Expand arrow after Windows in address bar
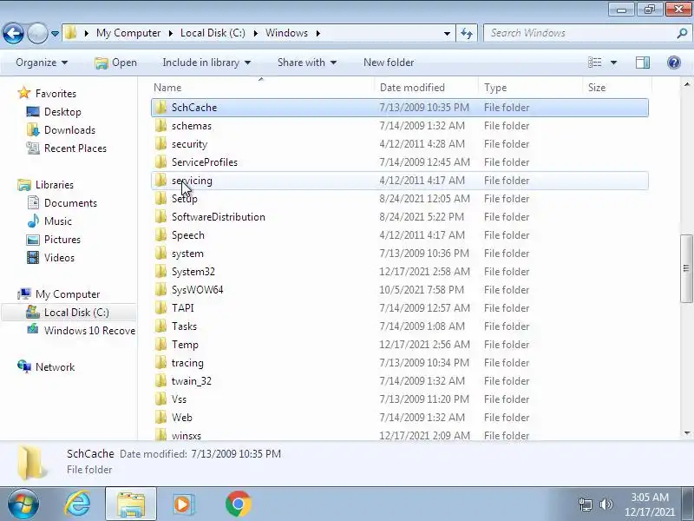Viewport: 694px width, 521px height. (318, 33)
